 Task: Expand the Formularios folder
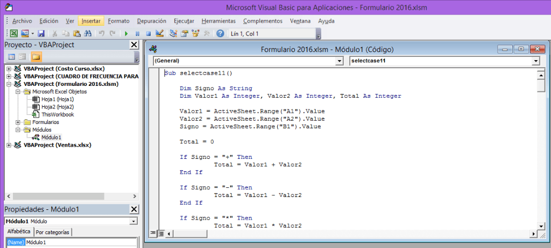click(18, 122)
